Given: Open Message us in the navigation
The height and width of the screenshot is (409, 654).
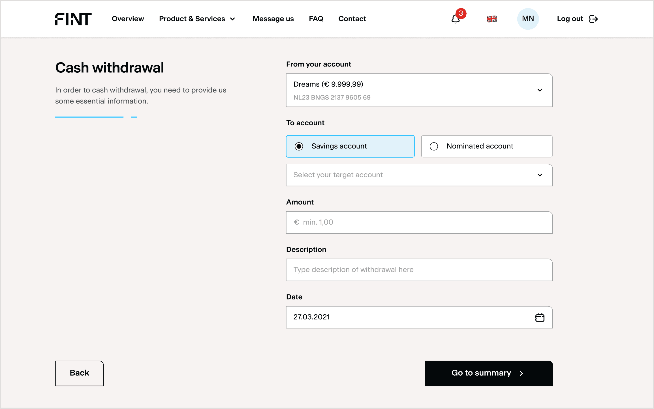Looking at the screenshot, I should 273,19.
